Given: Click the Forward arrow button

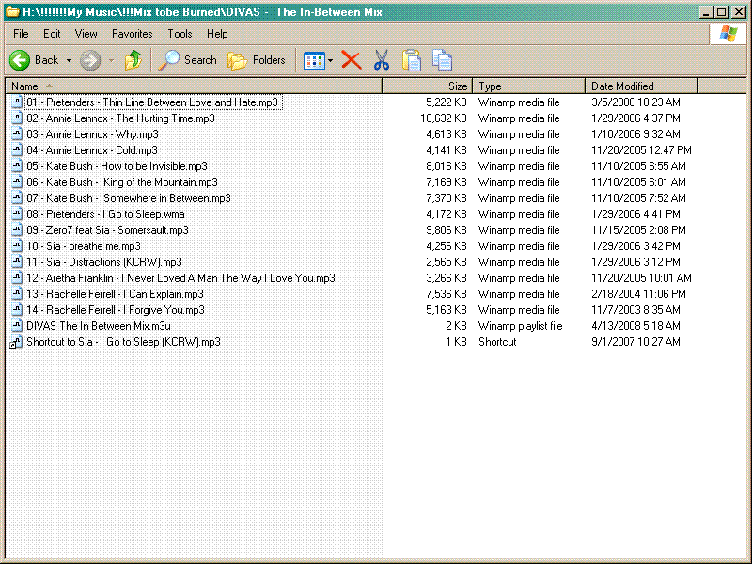Looking at the screenshot, I should (x=90, y=60).
